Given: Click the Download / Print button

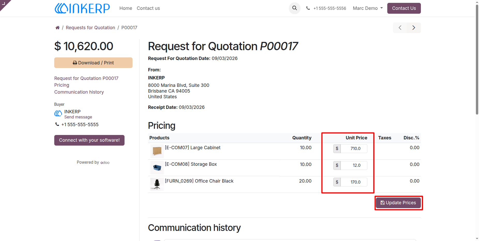Looking at the screenshot, I should [93, 63].
